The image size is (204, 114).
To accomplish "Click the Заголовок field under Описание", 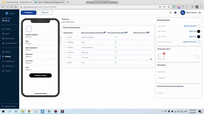I will pos(179,72).
